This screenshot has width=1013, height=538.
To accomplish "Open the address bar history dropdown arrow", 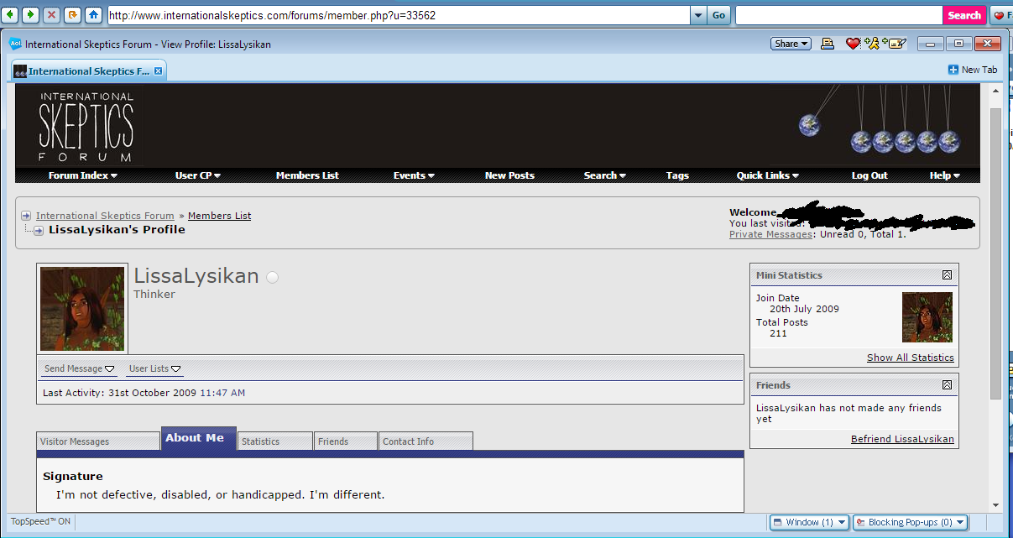I will click(698, 15).
